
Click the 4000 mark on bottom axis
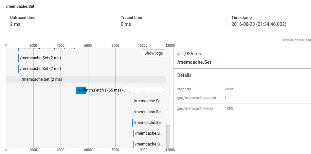coord(61,150)
